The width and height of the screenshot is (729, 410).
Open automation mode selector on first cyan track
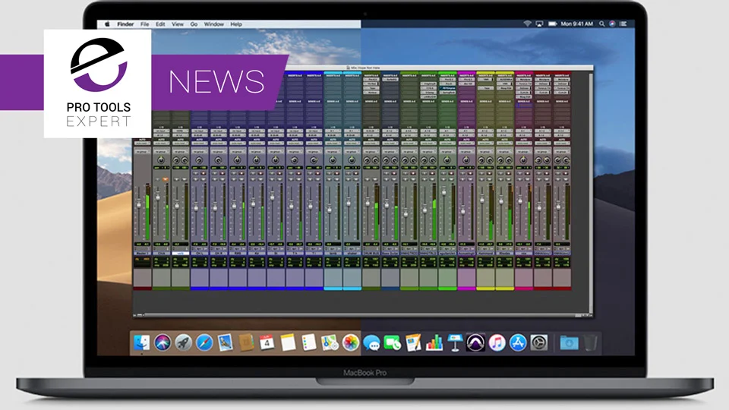pyautogui.click(x=333, y=143)
